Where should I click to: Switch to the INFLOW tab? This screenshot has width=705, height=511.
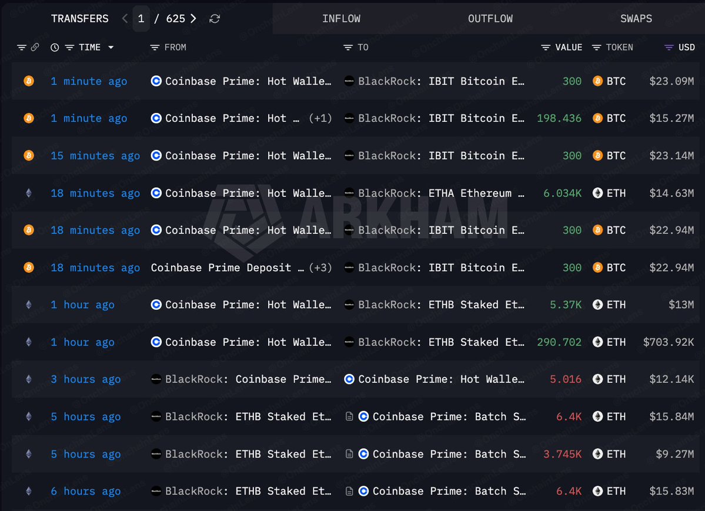[x=341, y=18]
